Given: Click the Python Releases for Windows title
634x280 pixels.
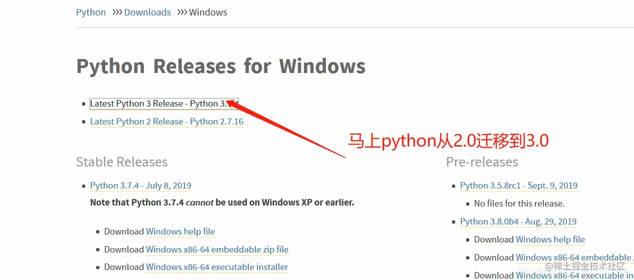Looking at the screenshot, I should pos(221,66).
